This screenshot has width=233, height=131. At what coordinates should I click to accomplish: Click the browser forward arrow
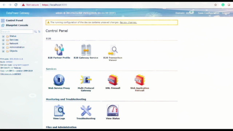(x=10, y=5)
